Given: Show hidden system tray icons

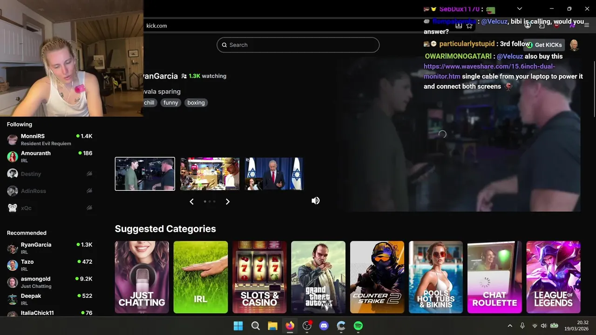Looking at the screenshot, I should tap(510, 326).
